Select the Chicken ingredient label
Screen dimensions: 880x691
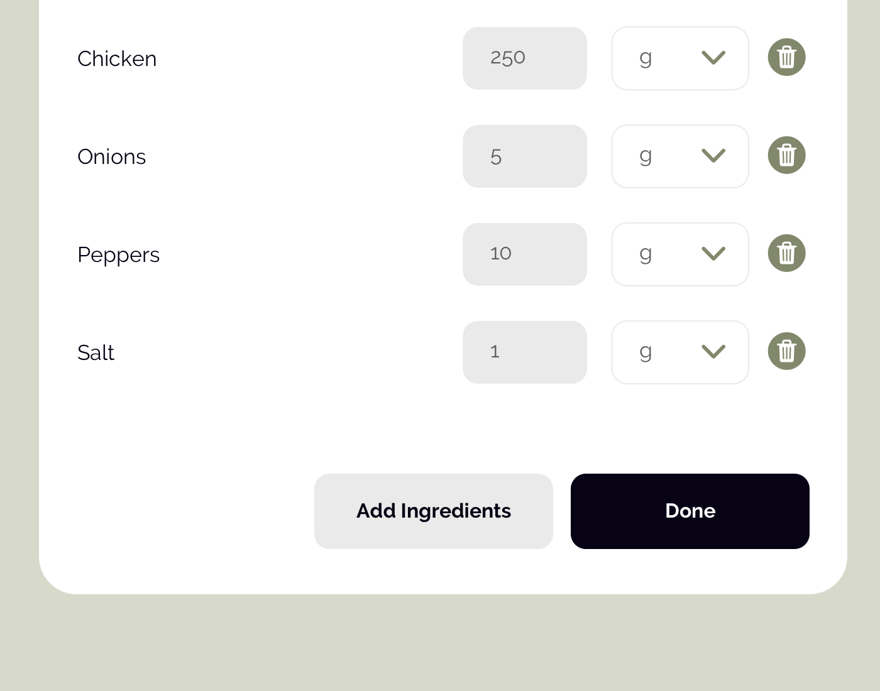coord(117,58)
